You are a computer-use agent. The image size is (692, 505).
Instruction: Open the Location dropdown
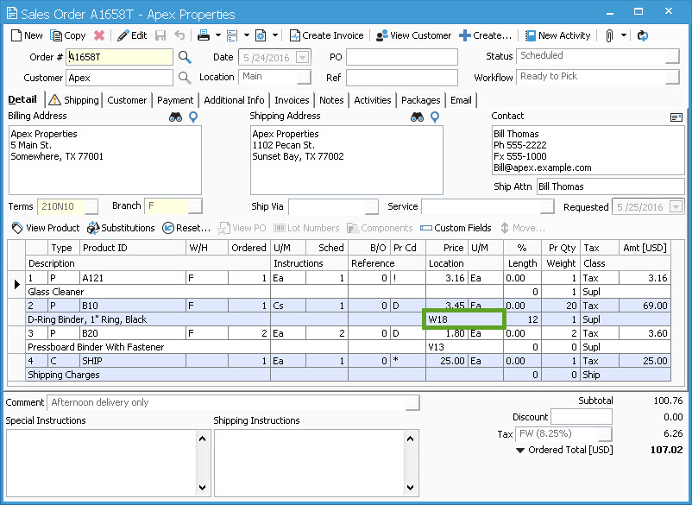304,77
